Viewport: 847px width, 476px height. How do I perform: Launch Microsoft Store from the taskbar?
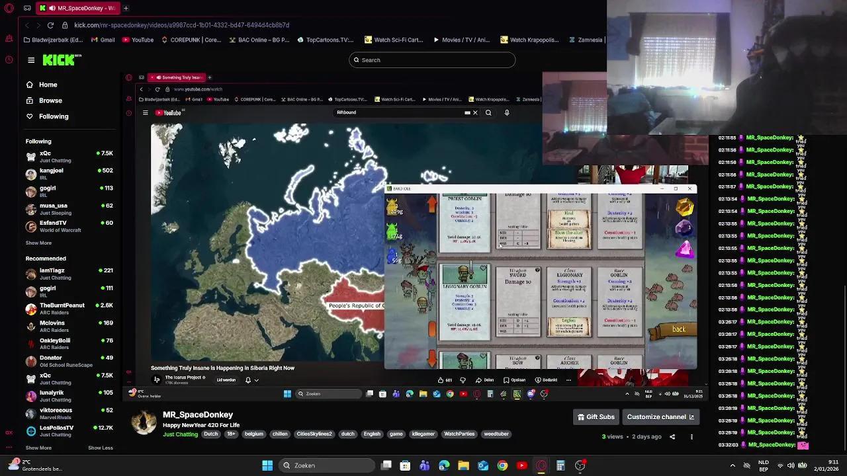(x=405, y=465)
